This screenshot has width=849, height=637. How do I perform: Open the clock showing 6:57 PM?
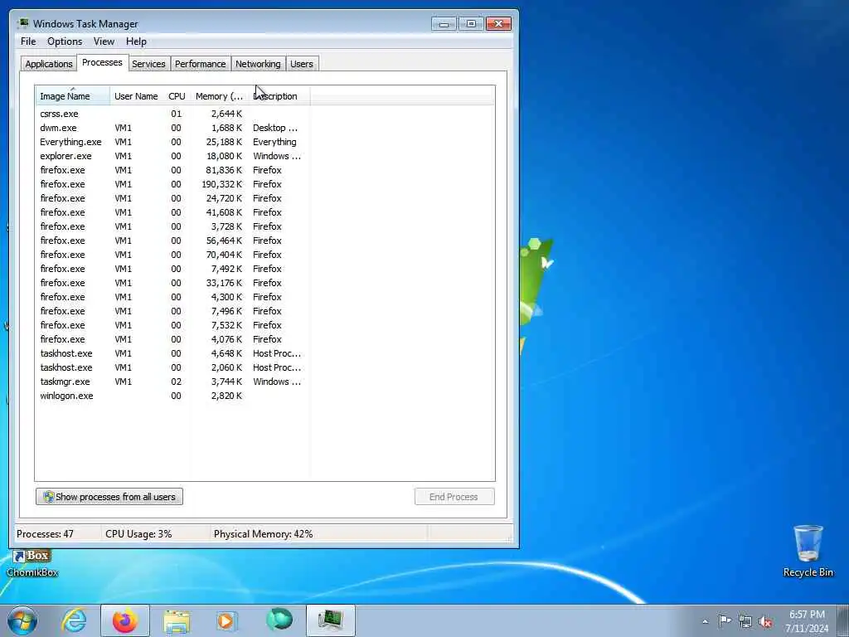click(x=807, y=621)
